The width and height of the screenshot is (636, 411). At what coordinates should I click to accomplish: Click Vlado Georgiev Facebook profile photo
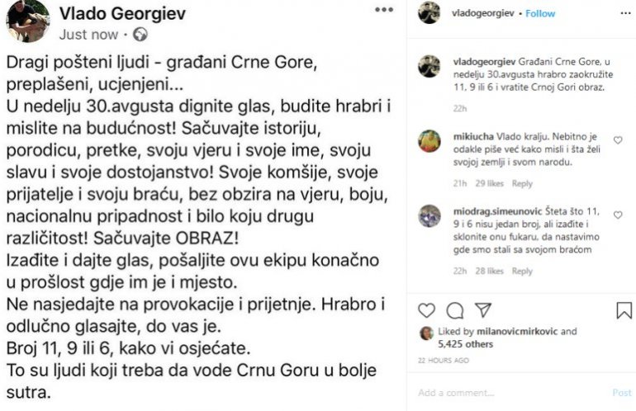(27, 21)
